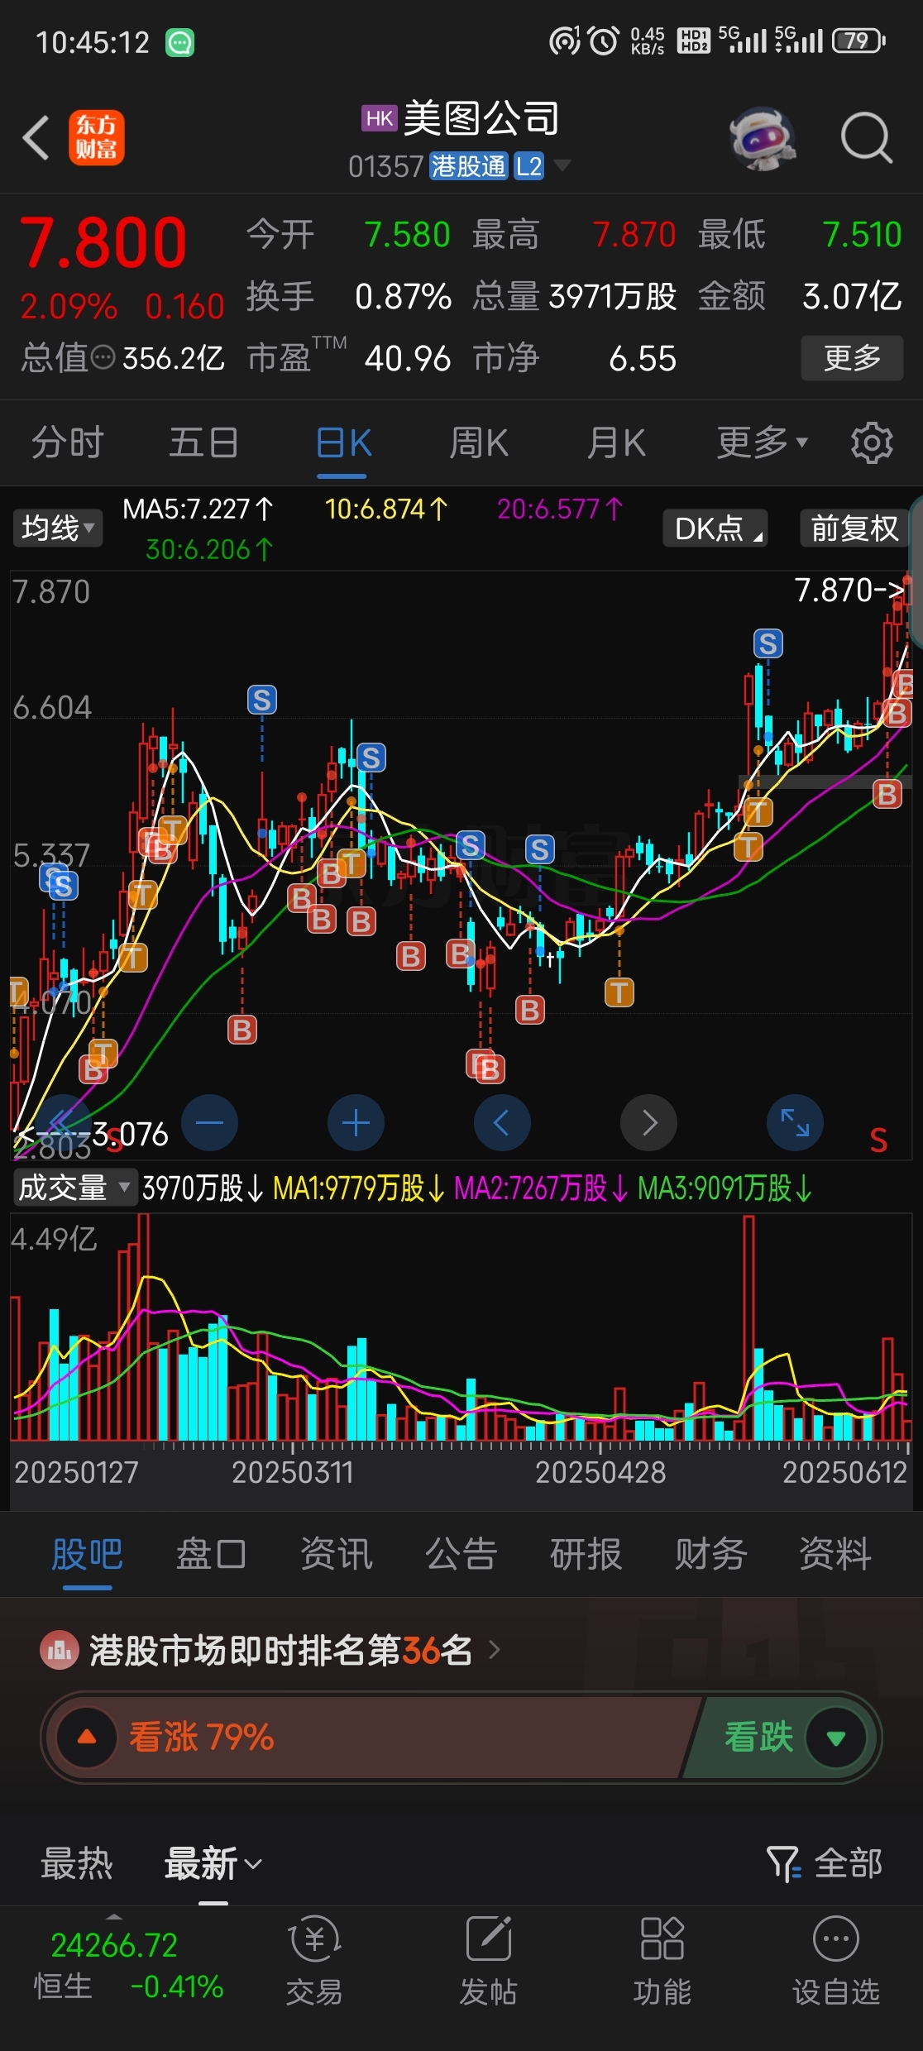This screenshot has height=2051, width=923.
Task: Open the robot AI assistant avatar
Action: (763, 137)
